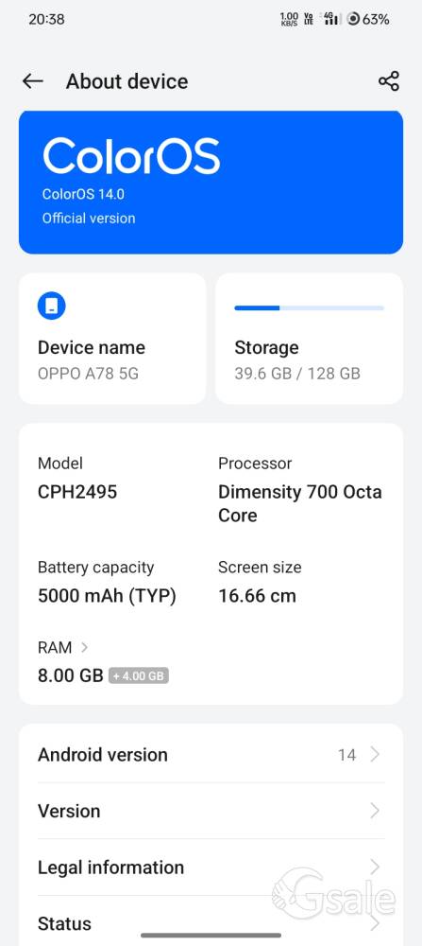Open the Legal information row chevron

[375, 867]
